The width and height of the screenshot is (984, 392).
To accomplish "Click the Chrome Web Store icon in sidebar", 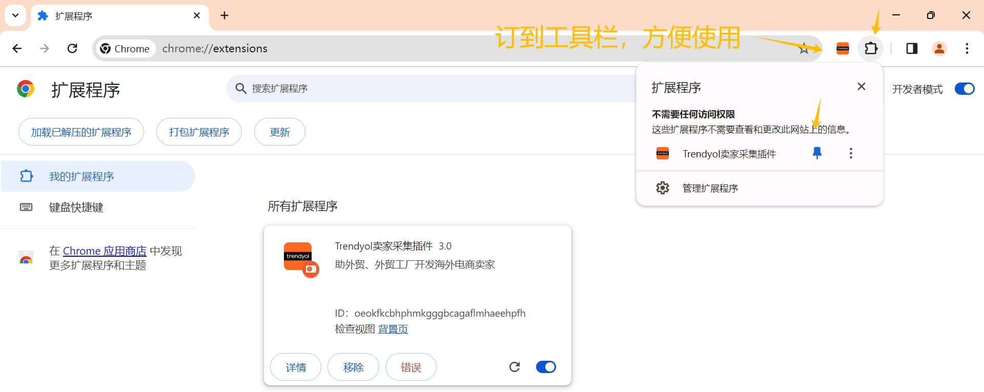I will 26,258.
